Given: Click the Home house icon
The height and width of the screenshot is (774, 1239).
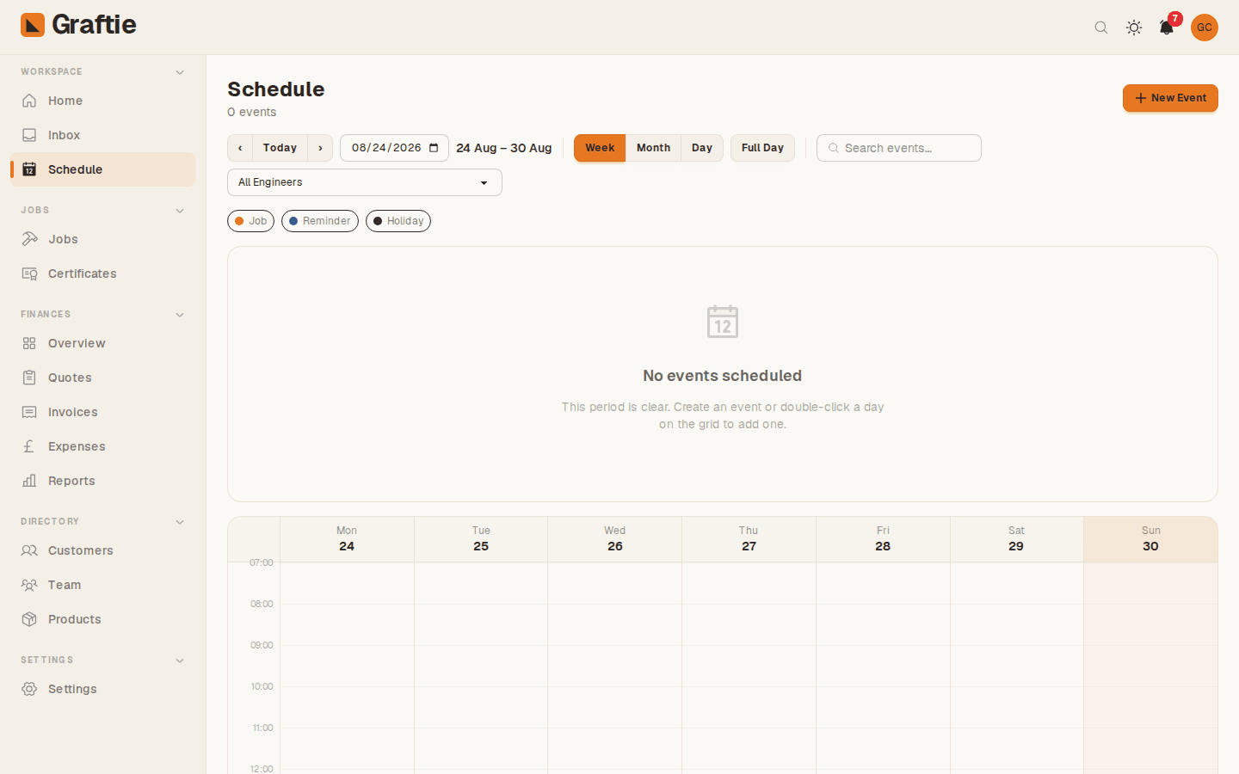Looking at the screenshot, I should pyautogui.click(x=29, y=101).
